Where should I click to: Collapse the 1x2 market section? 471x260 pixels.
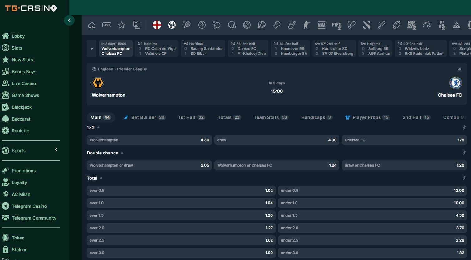(98, 128)
